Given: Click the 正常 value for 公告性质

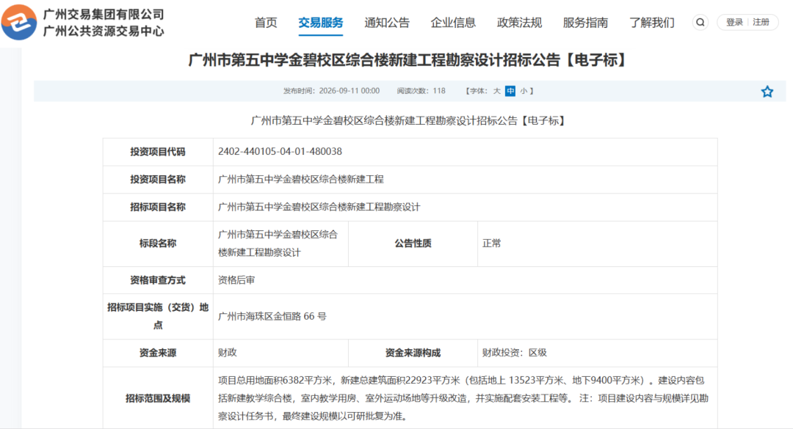Looking at the screenshot, I should [x=491, y=243].
